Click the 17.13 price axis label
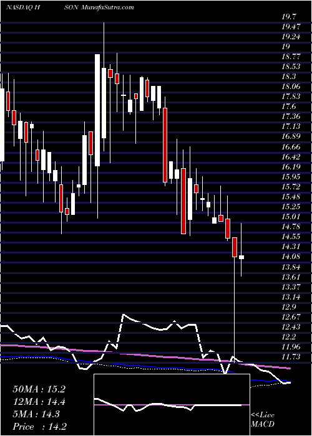The image size is (312, 436). (290, 127)
